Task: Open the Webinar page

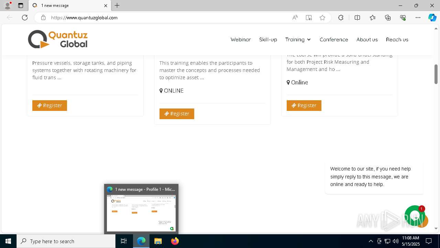Action: tap(241, 40)
